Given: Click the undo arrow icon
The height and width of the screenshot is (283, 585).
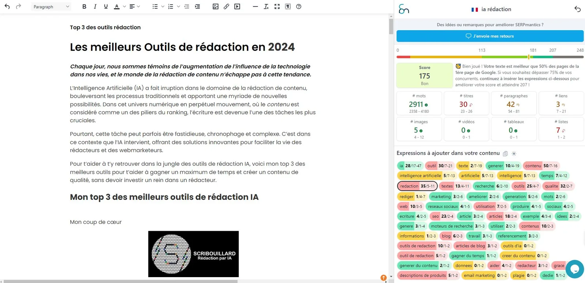Looking at the screenshot, I should [7, 7].
